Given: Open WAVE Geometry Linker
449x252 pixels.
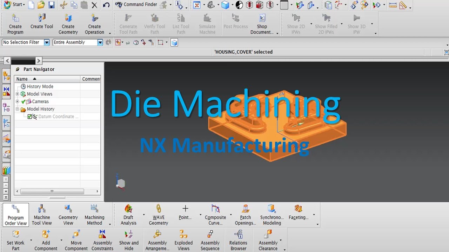Looking at the screenshot, I should (158, 215).
